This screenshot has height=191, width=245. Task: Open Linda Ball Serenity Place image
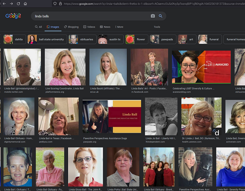230,167
